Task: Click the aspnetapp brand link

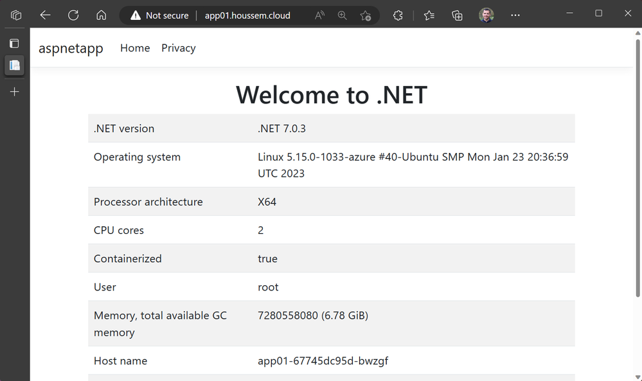Action: point(71,48)
